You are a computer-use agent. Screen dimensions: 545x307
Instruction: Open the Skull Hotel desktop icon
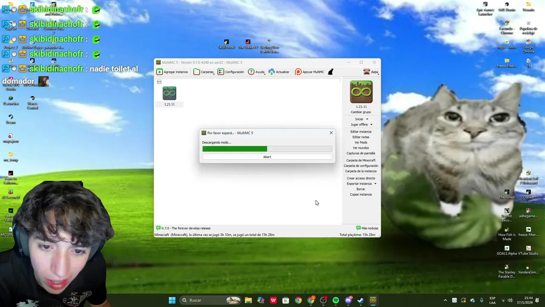click(x=227, y=44)
